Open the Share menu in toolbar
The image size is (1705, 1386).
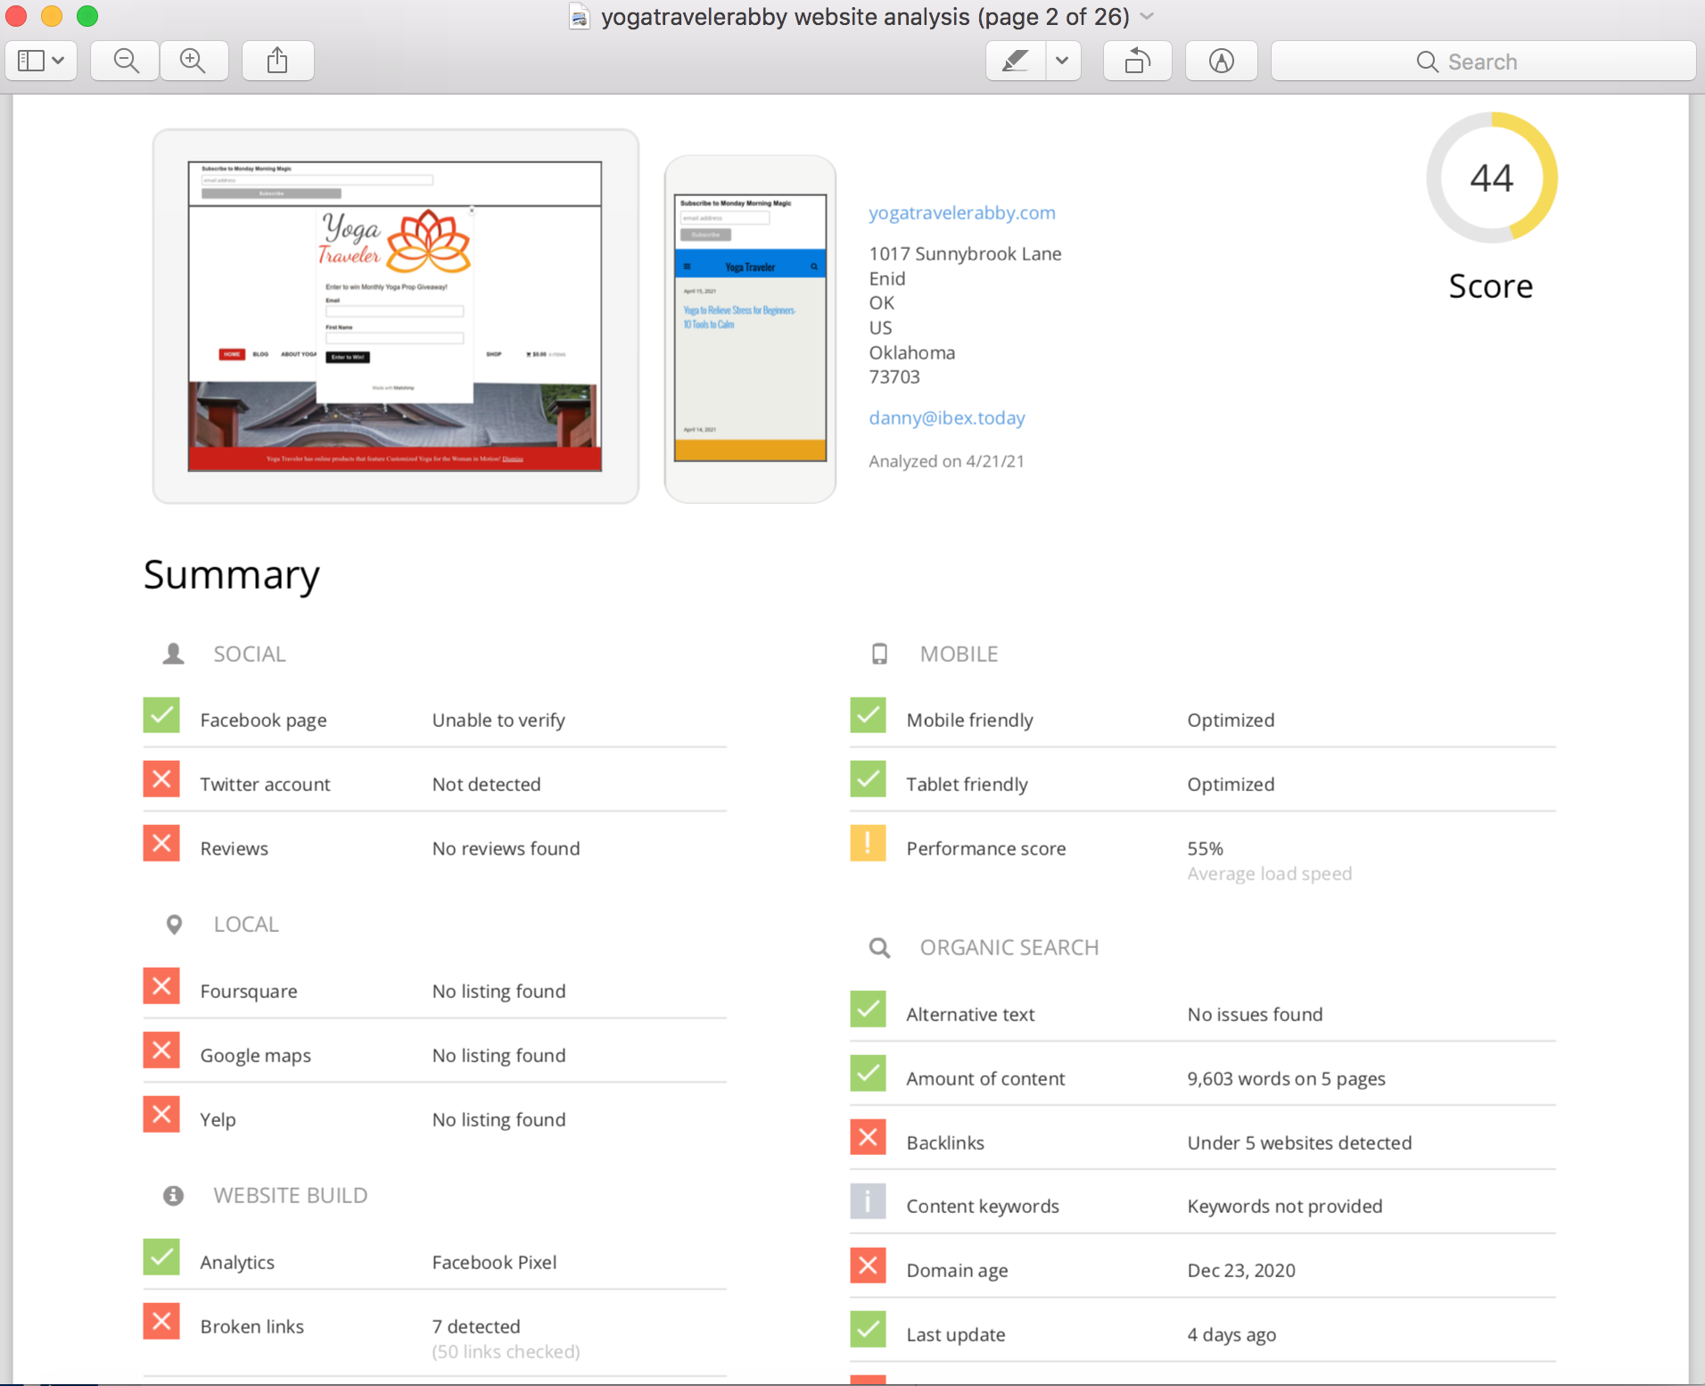[x=277, y=61]
